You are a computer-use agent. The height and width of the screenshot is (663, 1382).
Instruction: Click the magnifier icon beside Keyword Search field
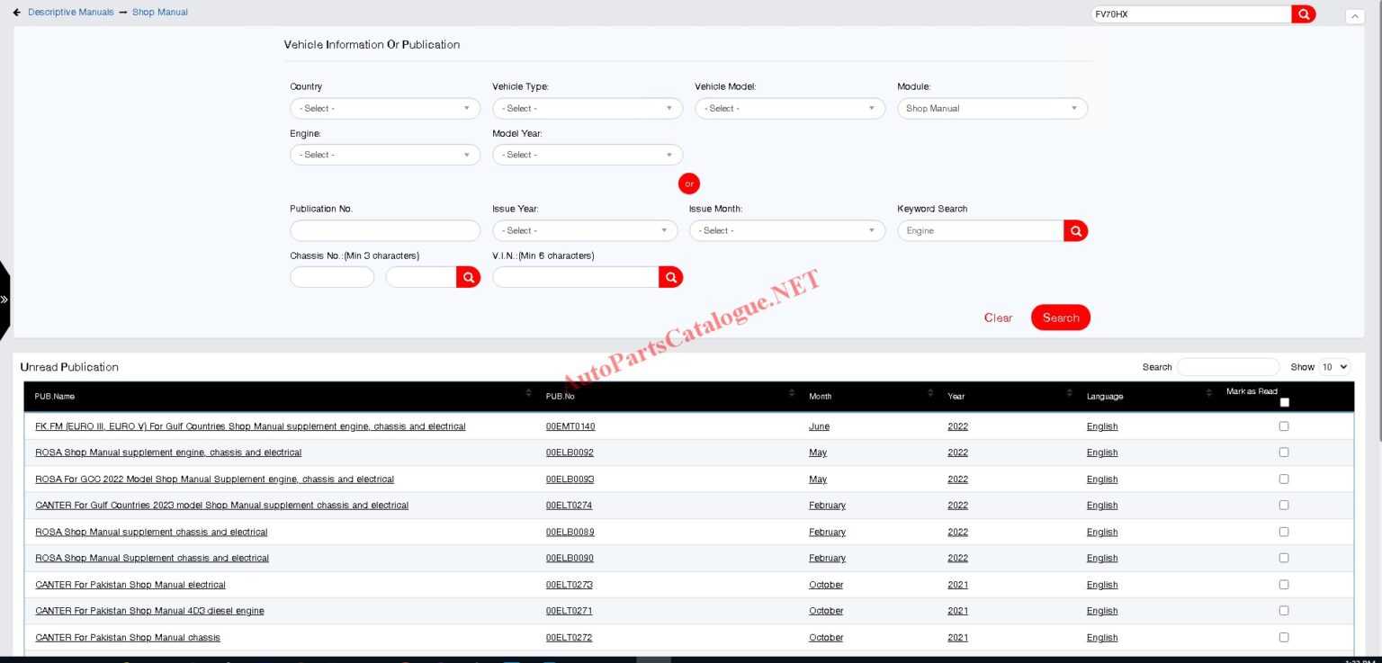point(1075,230)
